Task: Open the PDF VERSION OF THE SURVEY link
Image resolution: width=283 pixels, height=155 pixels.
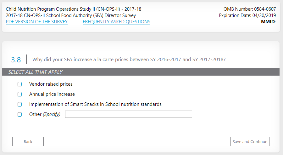Action: coord(37,22)
